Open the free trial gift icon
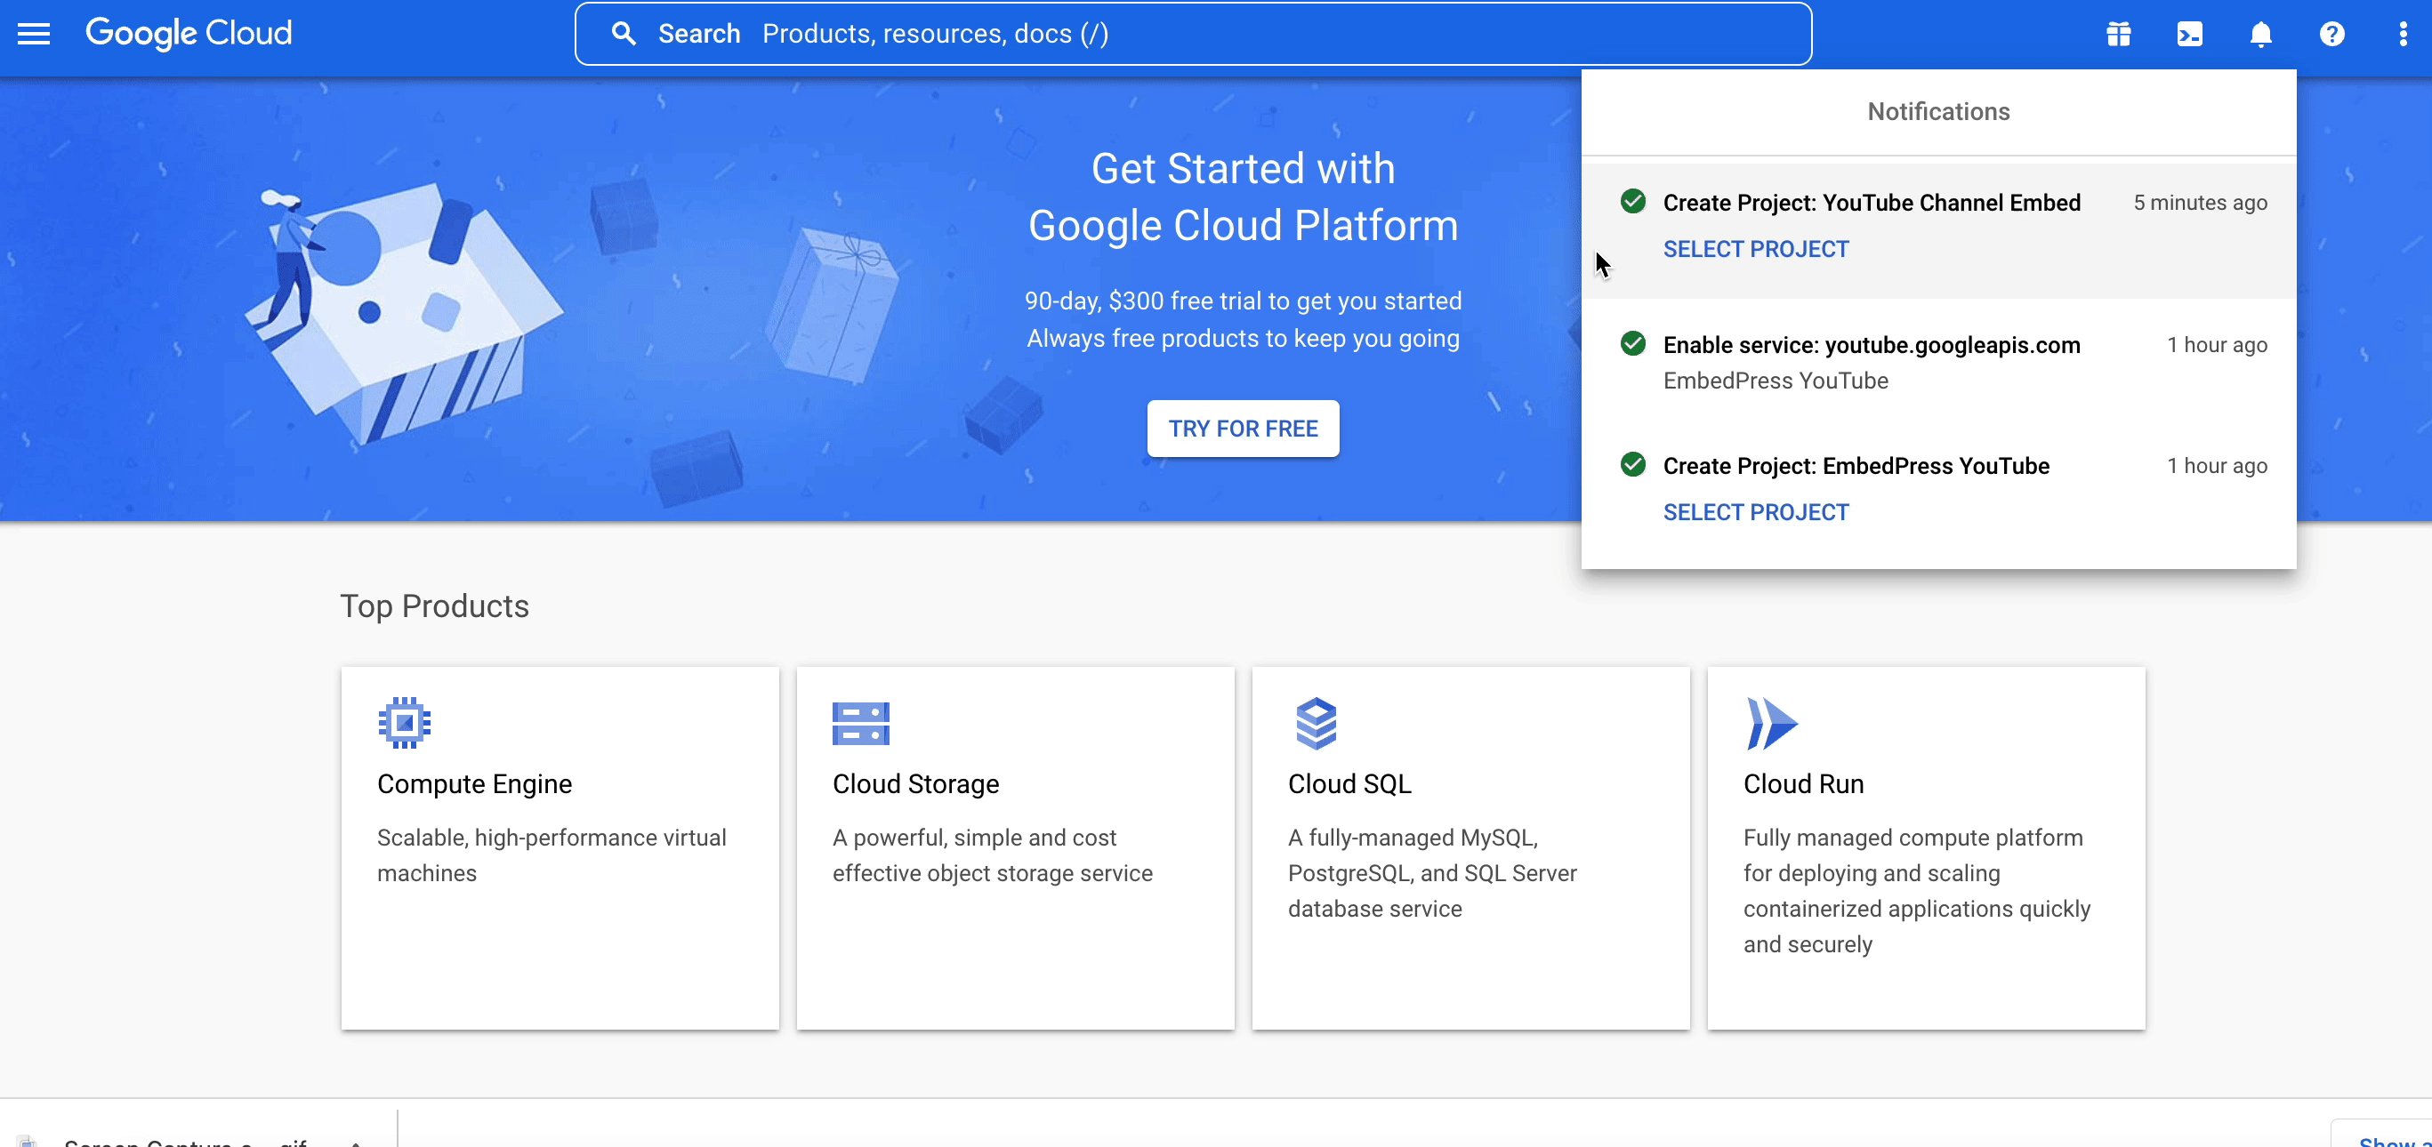2432x1147 pixels. [2119, 34]
